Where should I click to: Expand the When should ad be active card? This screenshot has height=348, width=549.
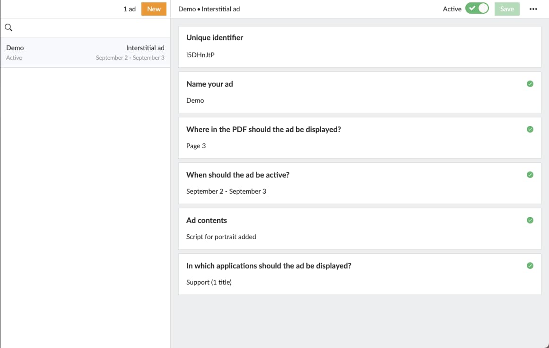click(331, 183)
